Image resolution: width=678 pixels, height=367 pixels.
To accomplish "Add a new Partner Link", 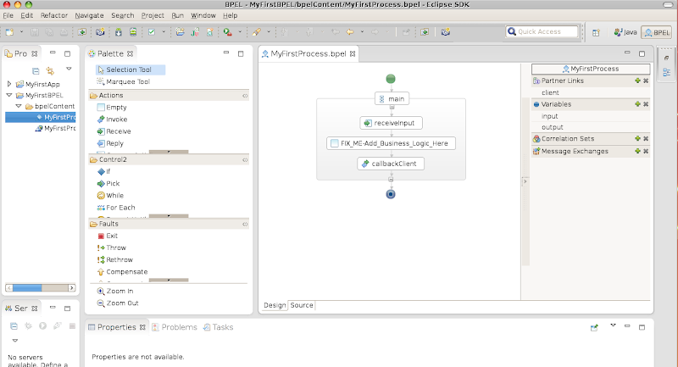I will click(x=637, y=81).
